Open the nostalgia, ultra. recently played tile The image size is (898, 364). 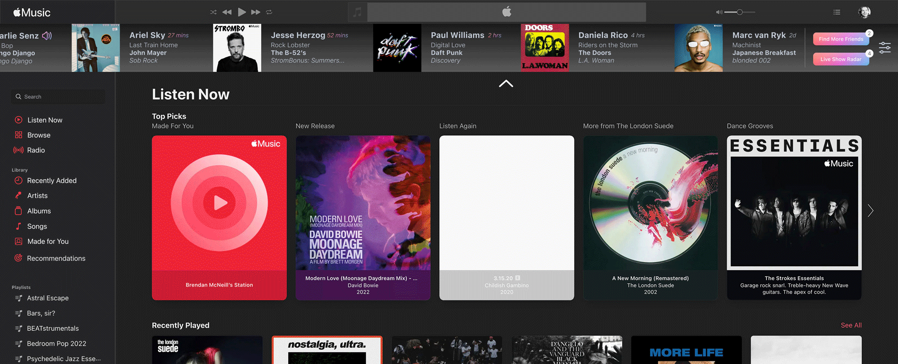pos(327,350)
